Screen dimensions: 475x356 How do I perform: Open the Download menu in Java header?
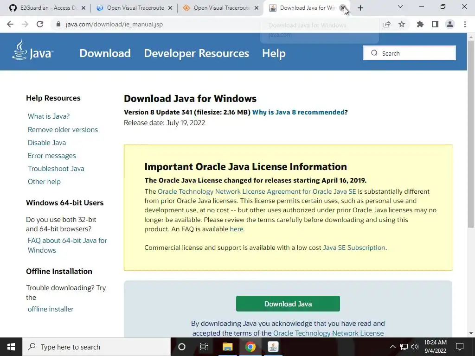[x=105, y=53]
